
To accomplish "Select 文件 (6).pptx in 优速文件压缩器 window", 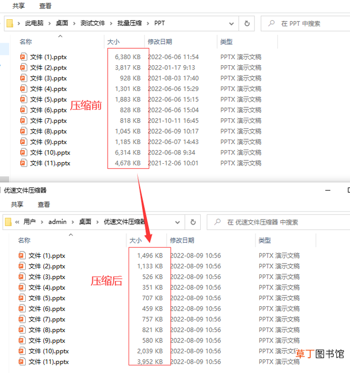I will (47, 308).
